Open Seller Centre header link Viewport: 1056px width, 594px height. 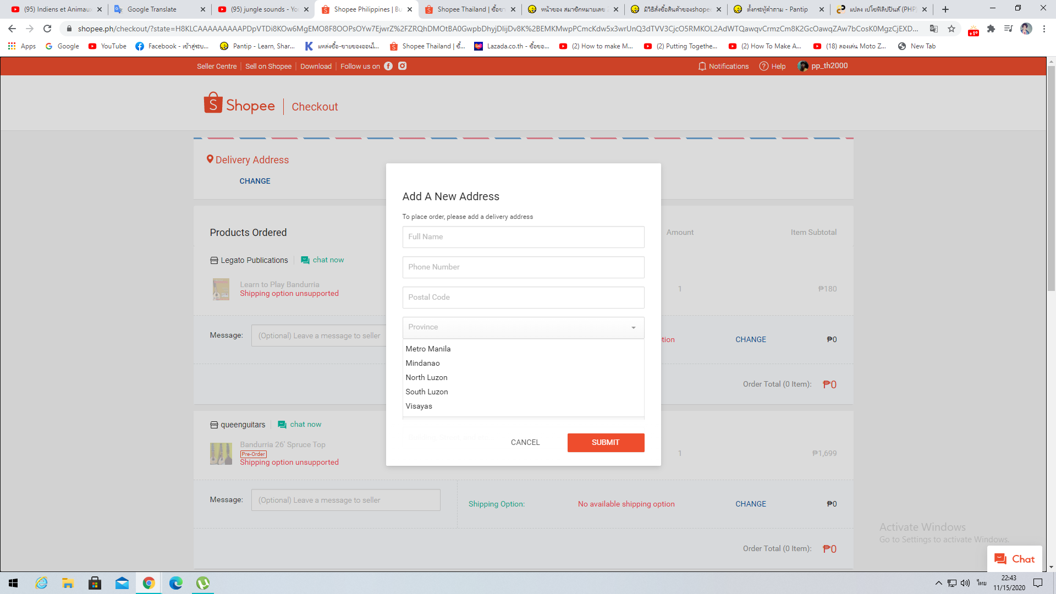point(217,66)
